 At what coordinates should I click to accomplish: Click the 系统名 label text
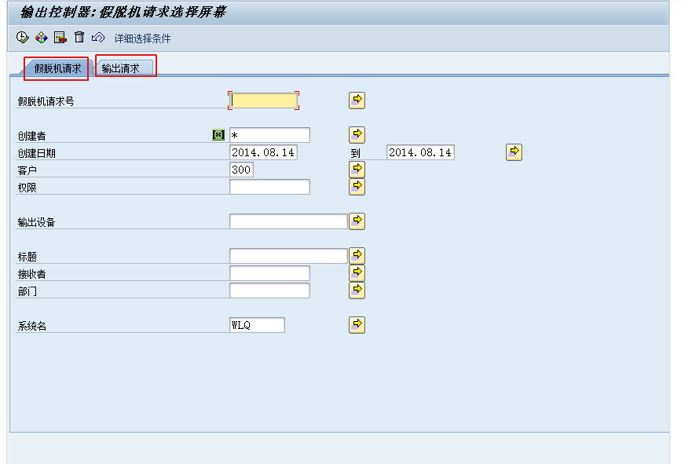[x=31, y=327]
